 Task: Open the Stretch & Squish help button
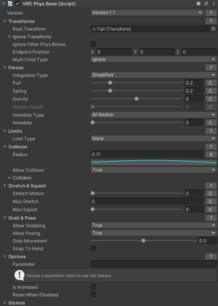coord(211,186)
